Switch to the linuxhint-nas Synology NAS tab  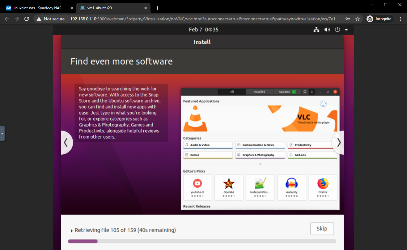37,8
